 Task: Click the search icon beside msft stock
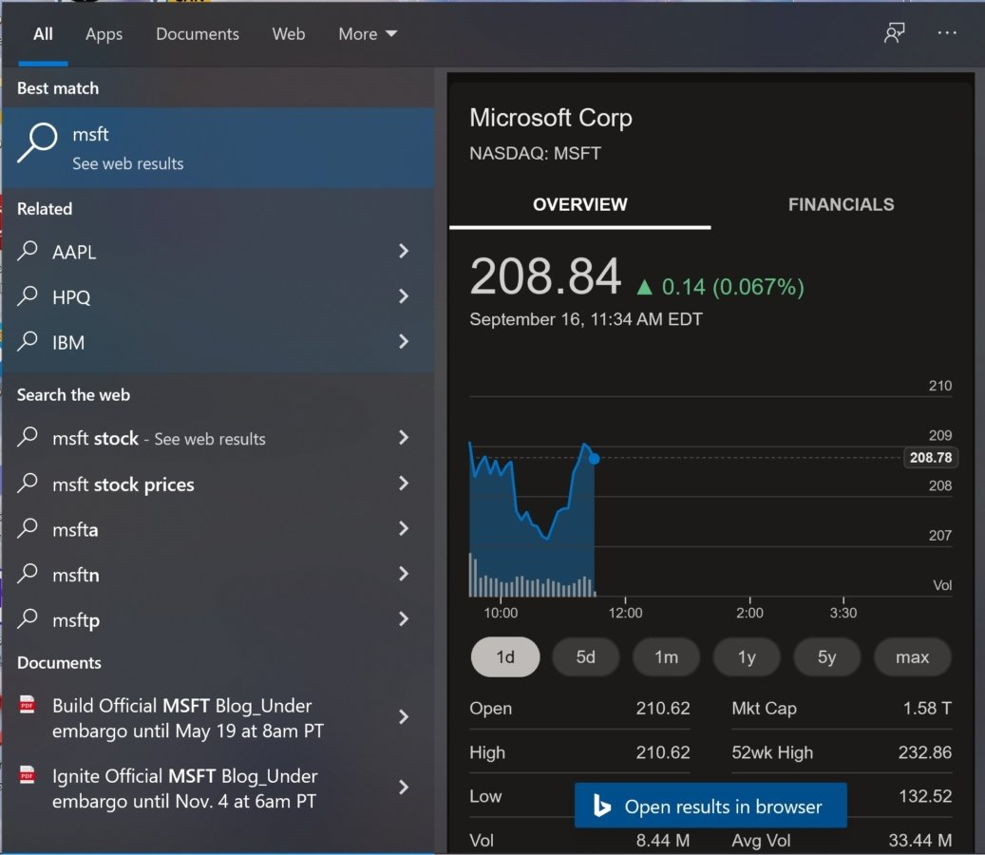28,437
